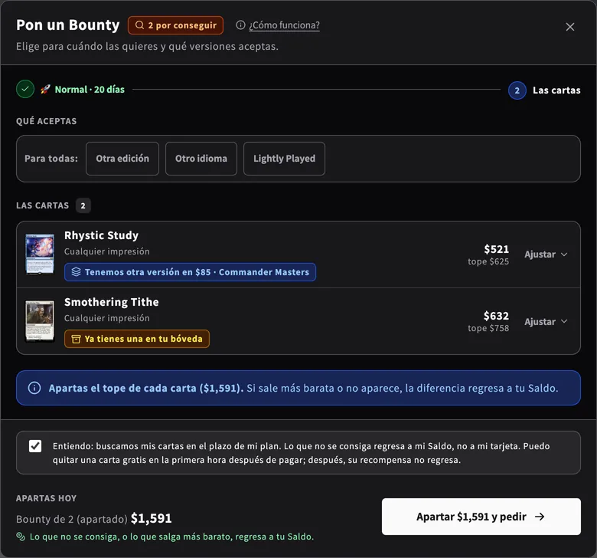Click Ya tienes una en tu bóveda badge
597x558 pixels.
pos(137,339)
